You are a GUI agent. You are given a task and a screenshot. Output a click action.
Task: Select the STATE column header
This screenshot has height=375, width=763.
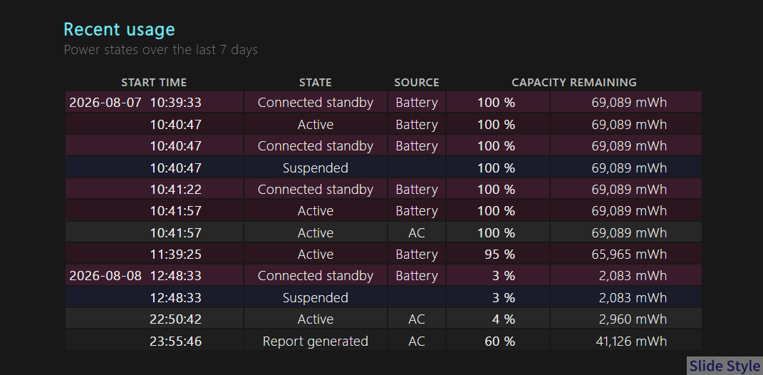point(316,82)
